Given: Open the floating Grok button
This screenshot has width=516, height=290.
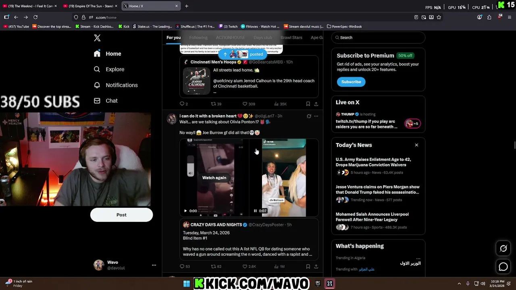Looking at the screenshot, I should pyautogui.click(x=503, y=249).
